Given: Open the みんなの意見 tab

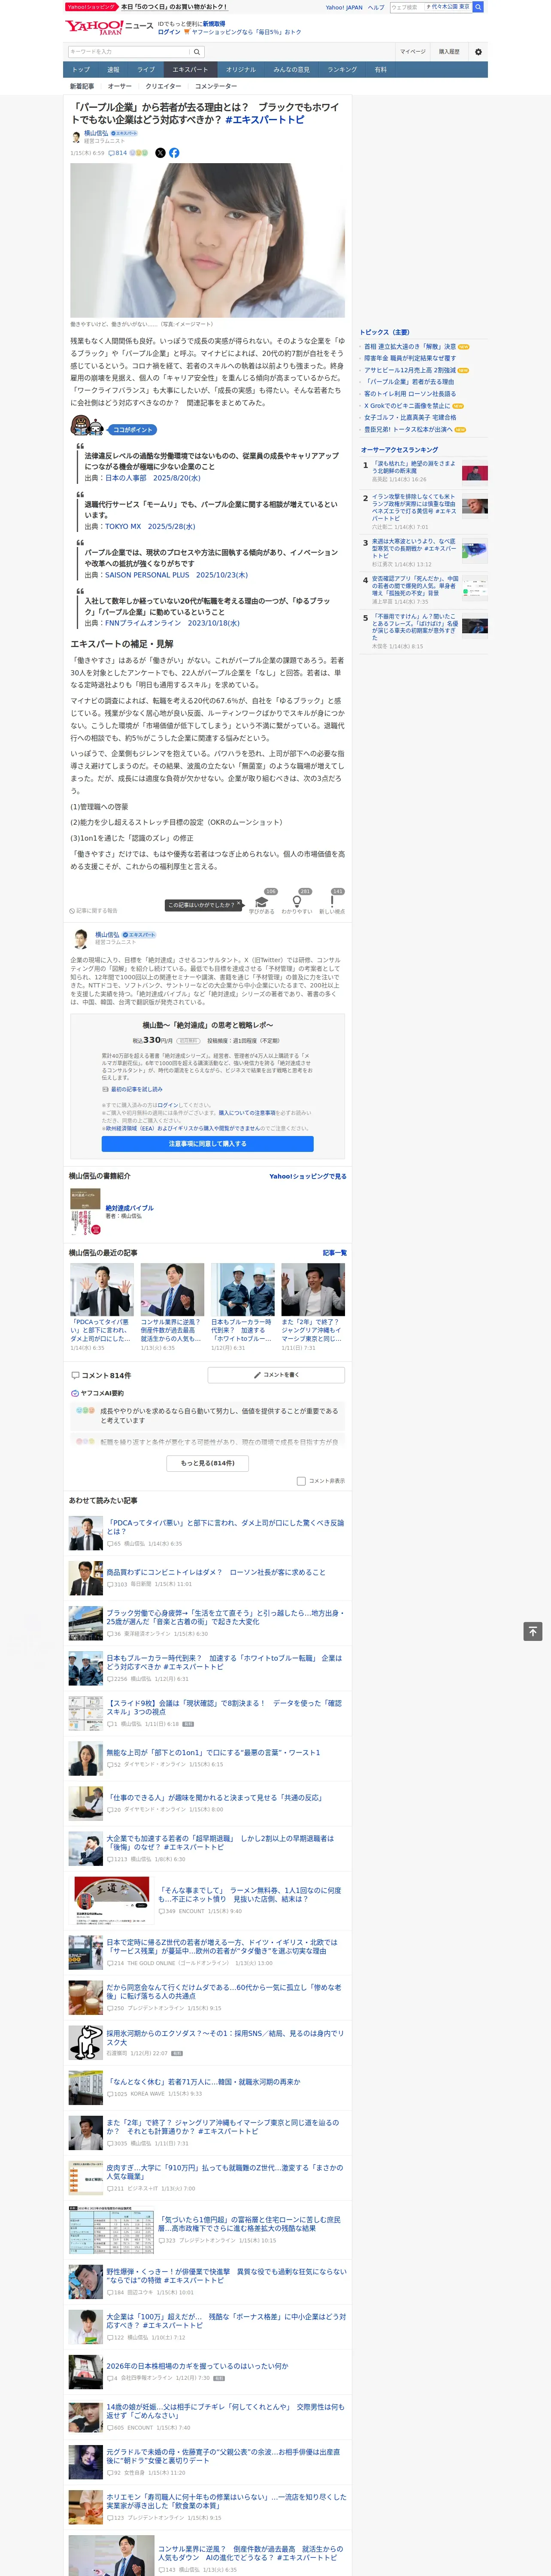Looking at the screenshot, I should [x=292, y=70].
